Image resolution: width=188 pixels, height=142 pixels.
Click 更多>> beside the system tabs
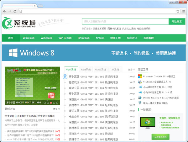132,70
